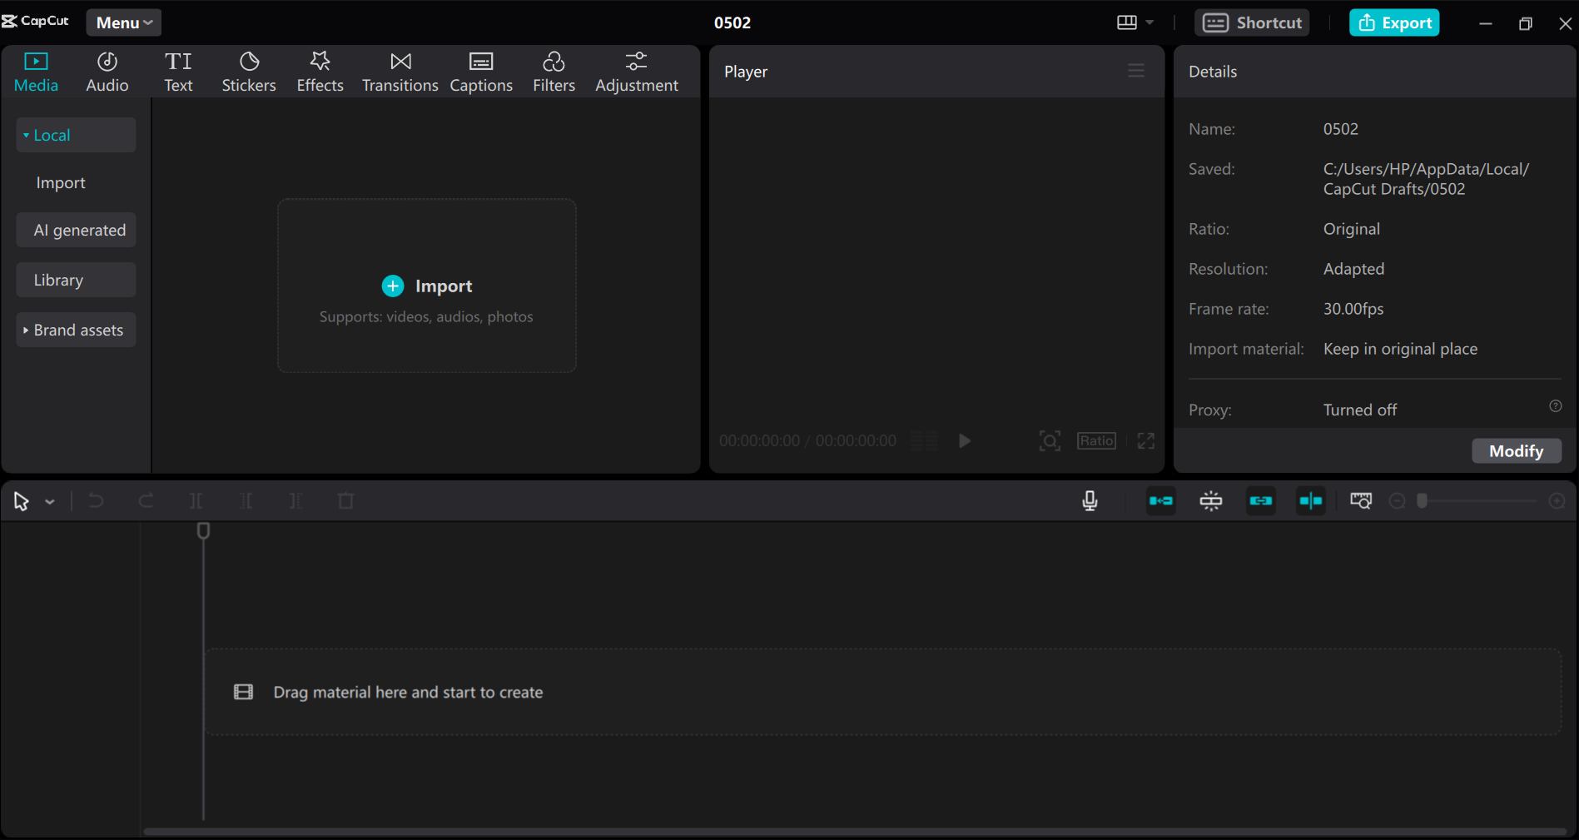Expand the Local media section
This screenshot has width=1579, height=840.
coord(50,134)
